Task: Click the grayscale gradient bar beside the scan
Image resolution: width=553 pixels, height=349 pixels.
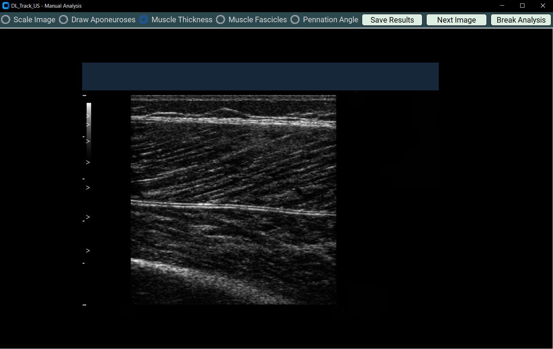Action: (89, 129)
